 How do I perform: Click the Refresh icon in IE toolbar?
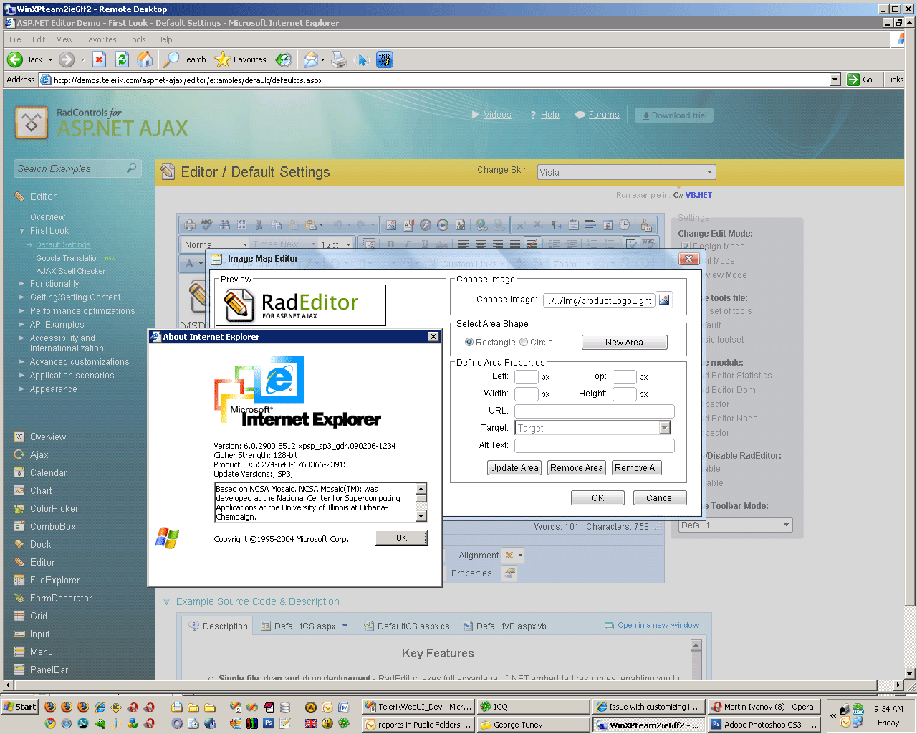(x=122, y=59)
